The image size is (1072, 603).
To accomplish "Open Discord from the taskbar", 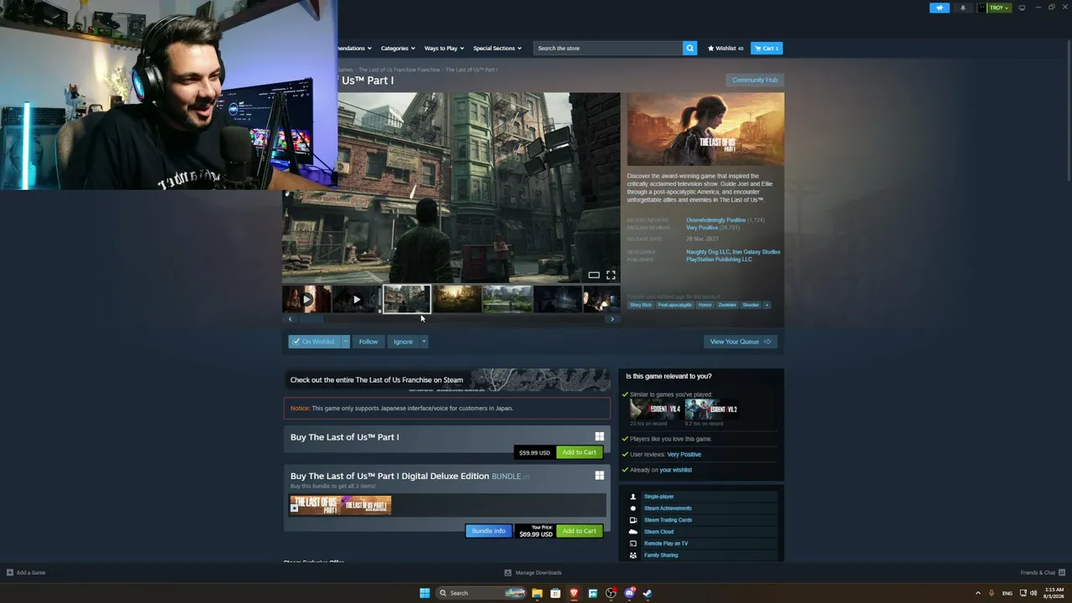I will coord(629,593).
